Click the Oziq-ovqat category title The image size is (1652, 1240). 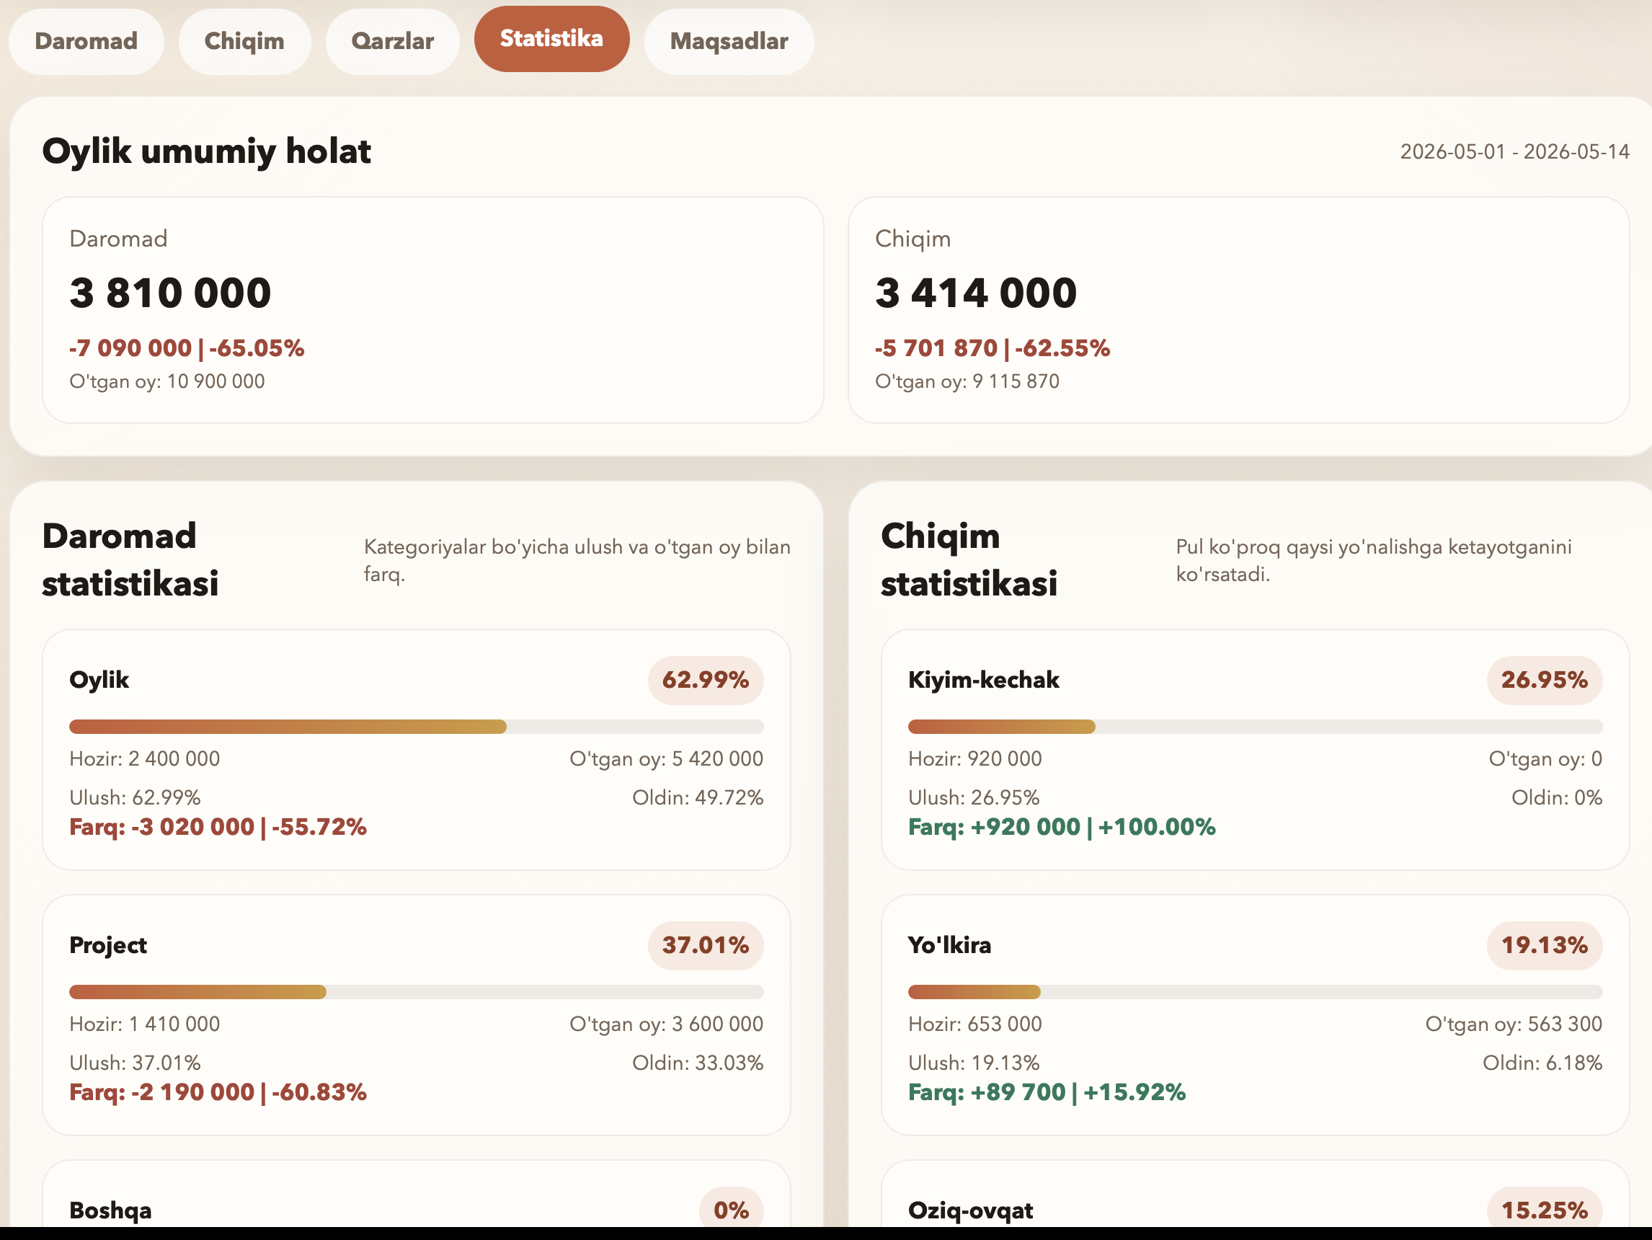pyautogui.click(x=970, y=1210)
